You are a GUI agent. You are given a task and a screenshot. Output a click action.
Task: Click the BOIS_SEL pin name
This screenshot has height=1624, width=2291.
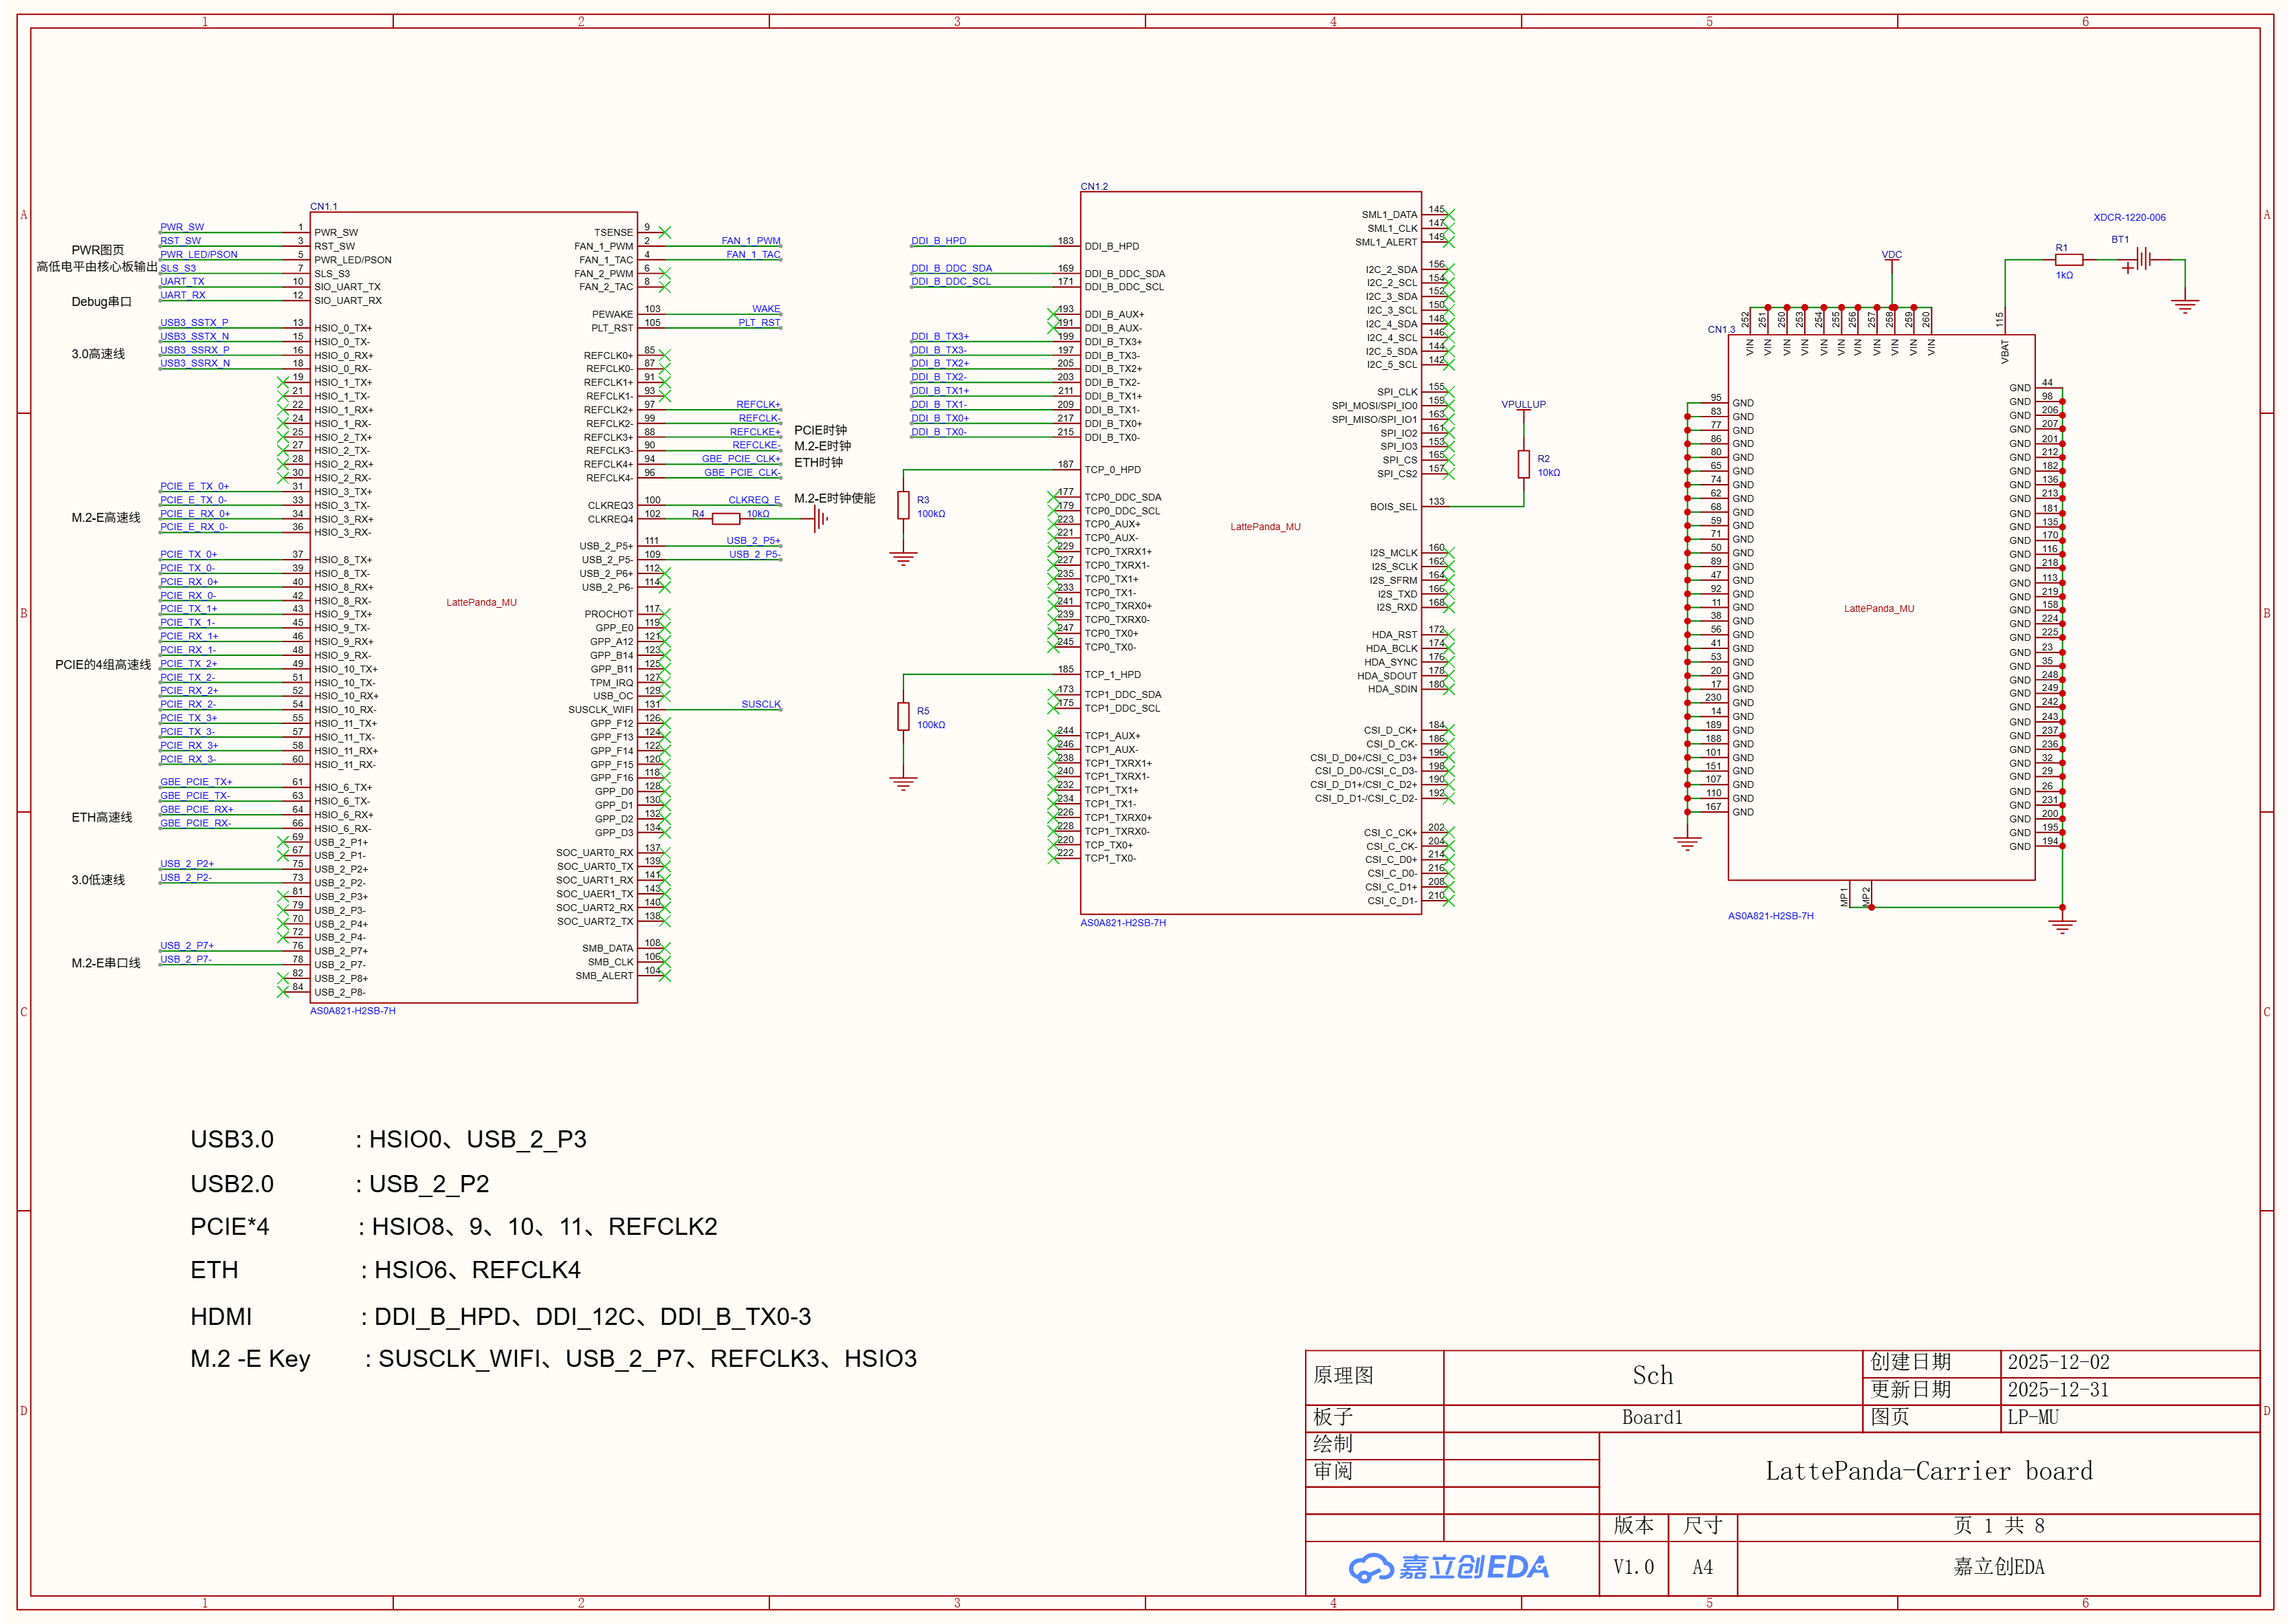[x=1393, y=506]
